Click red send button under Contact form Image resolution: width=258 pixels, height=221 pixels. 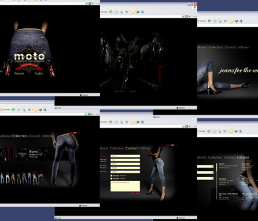(x=132, y=193)
